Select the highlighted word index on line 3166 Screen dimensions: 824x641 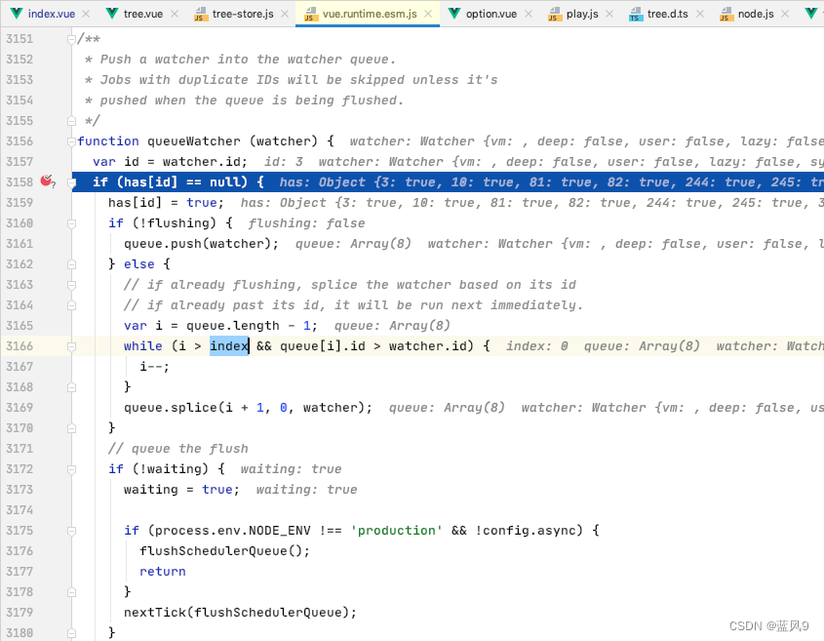[x=229, y=345]
